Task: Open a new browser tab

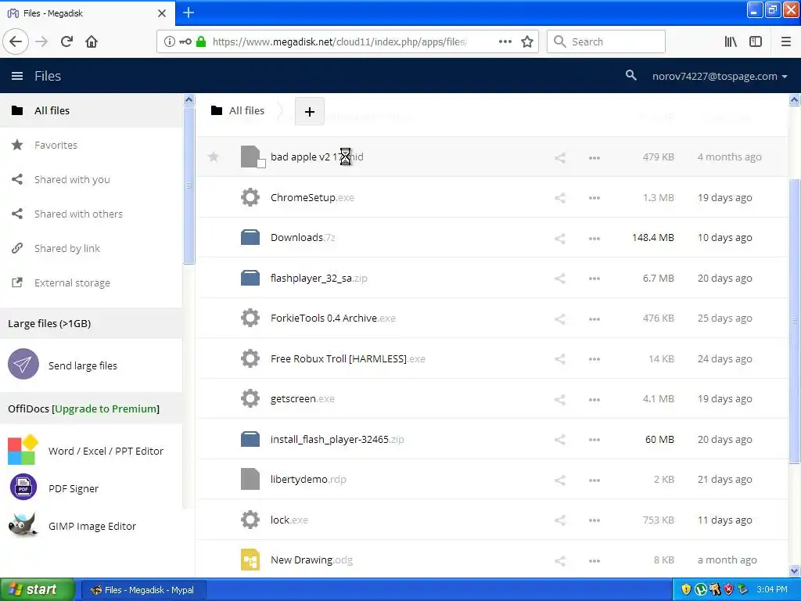Action: (189, 13)
